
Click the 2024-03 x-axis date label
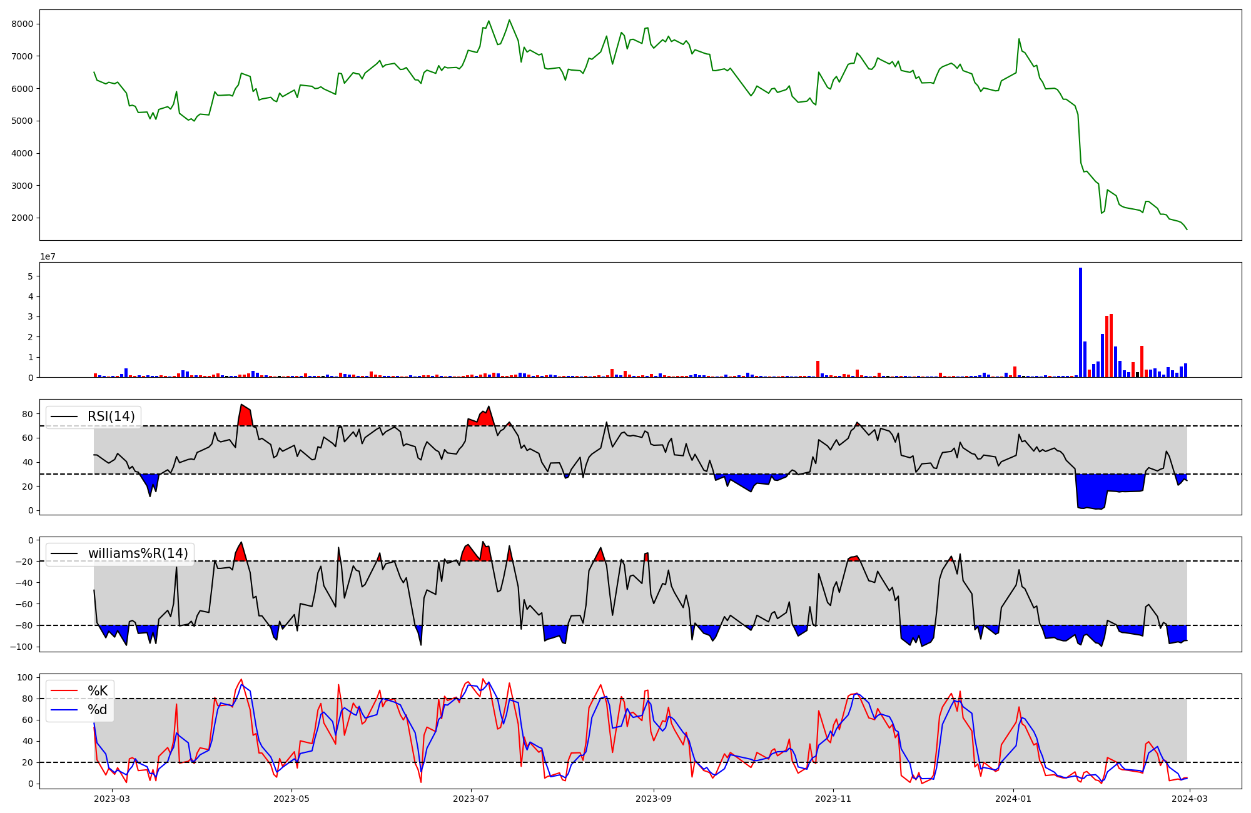pyautogui.click(x=1189, y=798)
